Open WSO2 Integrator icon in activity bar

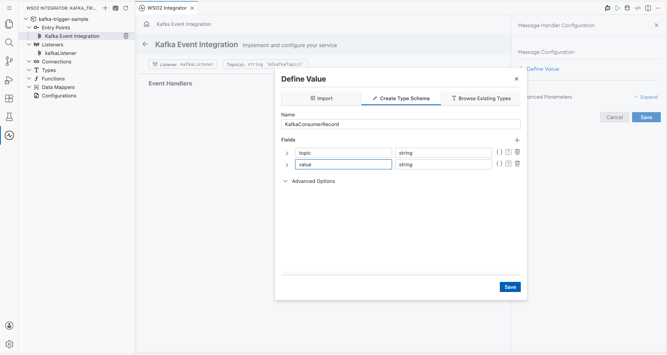click(x=9, y=135)
